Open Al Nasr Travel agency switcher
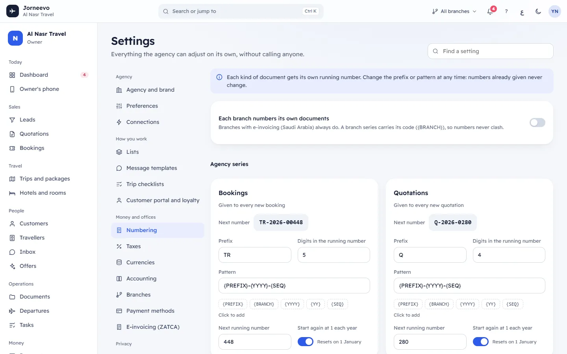The width and height of the screenshot is (567, 354). [48, 38]
